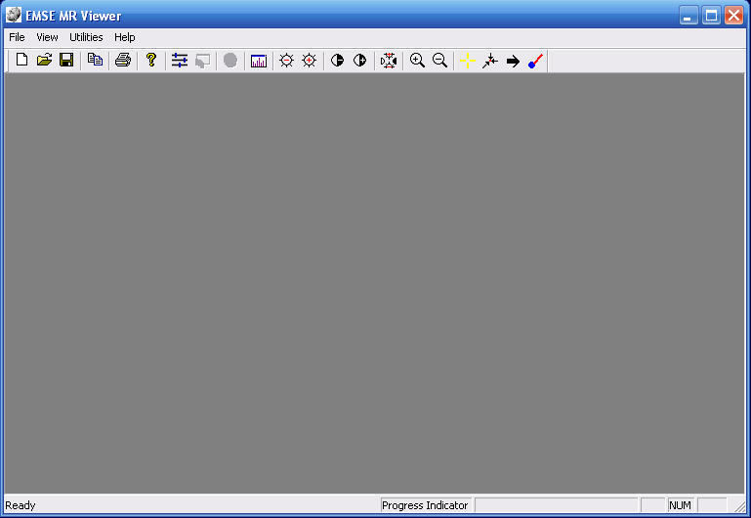
Task: Click the Progress Indicator status pane
Action: [425, 505]
